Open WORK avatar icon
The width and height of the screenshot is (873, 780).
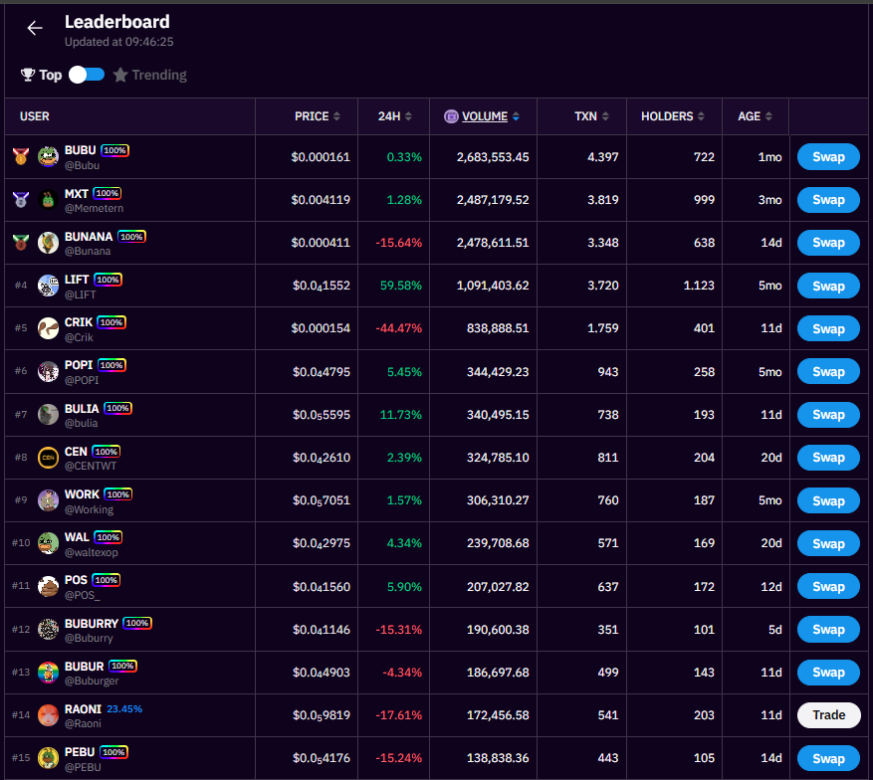[48, 500]
